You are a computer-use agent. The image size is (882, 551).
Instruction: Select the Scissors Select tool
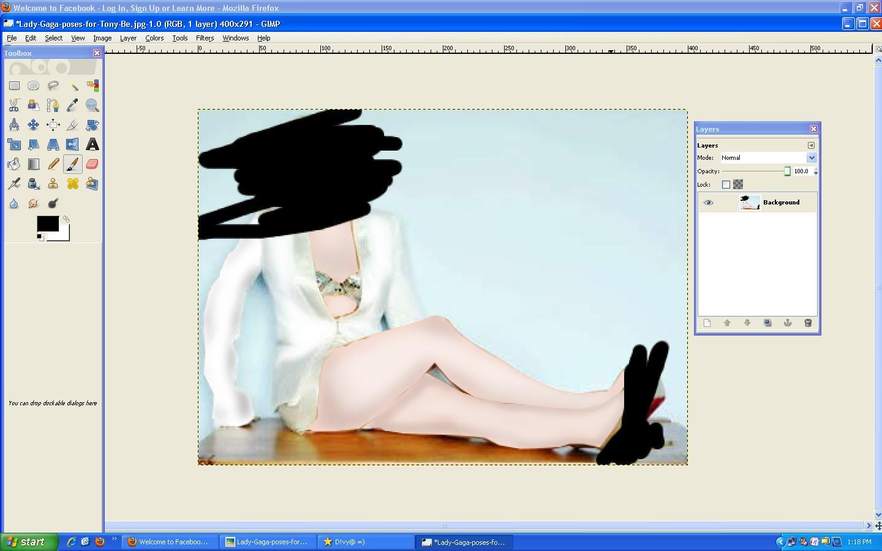tap(14, 105)
